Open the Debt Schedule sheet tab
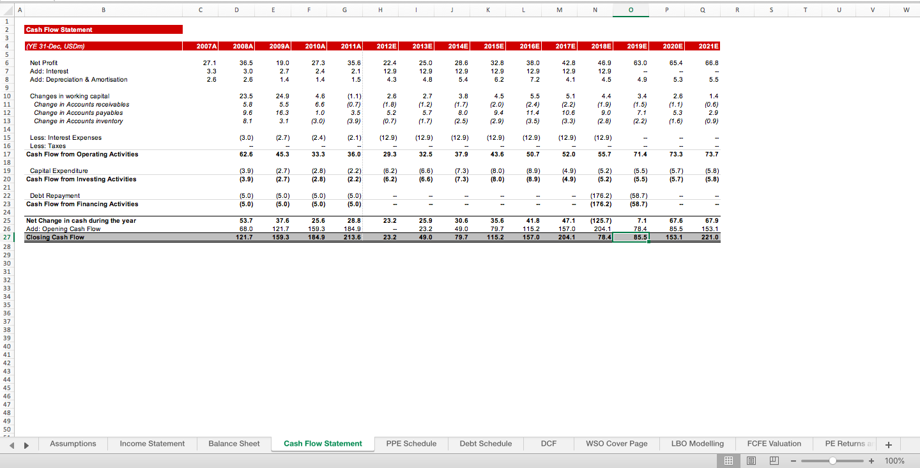Viewport: 920px width, 468px height. click(x=486, y=444)
